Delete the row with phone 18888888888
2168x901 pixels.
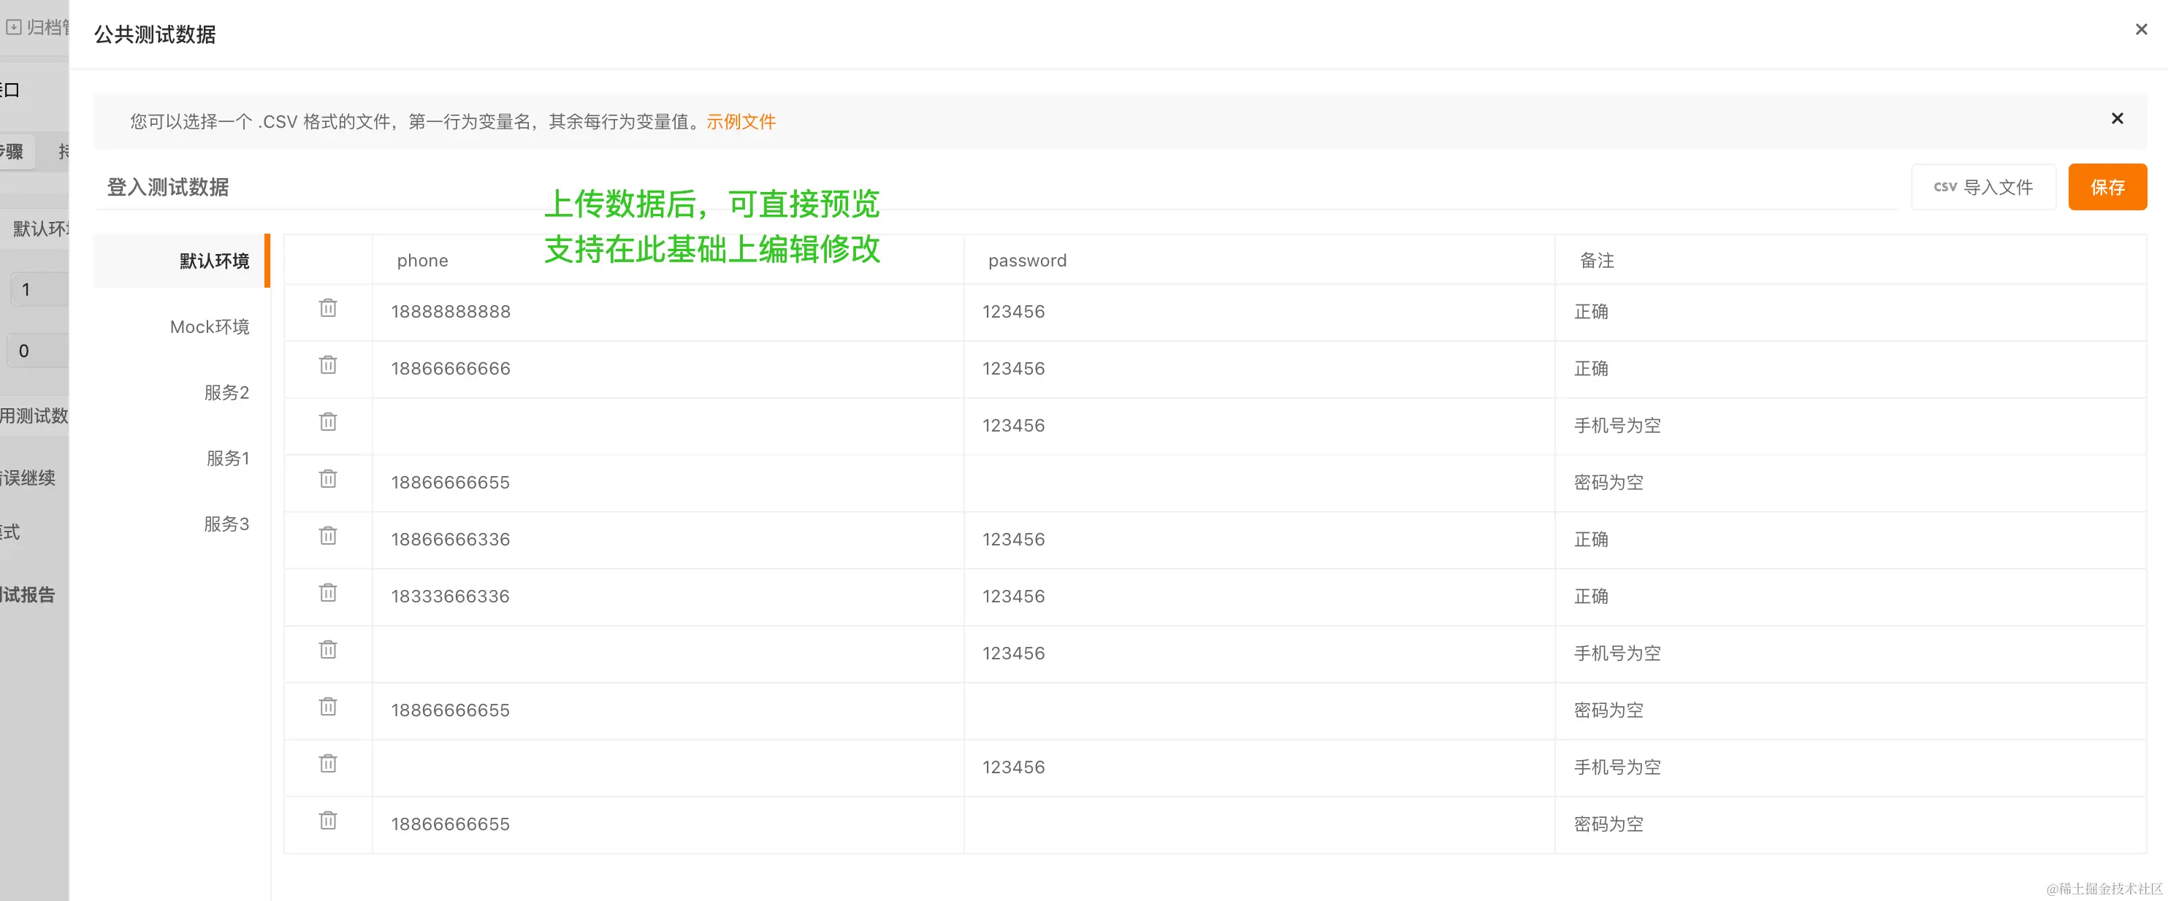pos(328,308)
